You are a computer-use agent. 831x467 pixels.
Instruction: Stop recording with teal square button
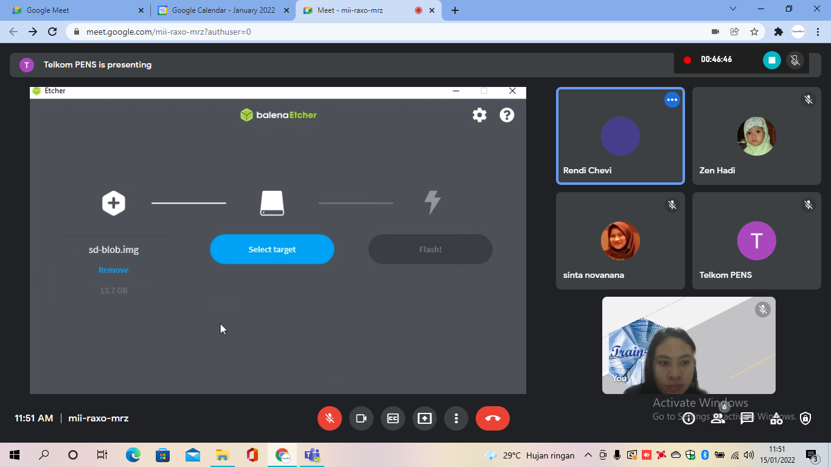click(x=772, y=60)
